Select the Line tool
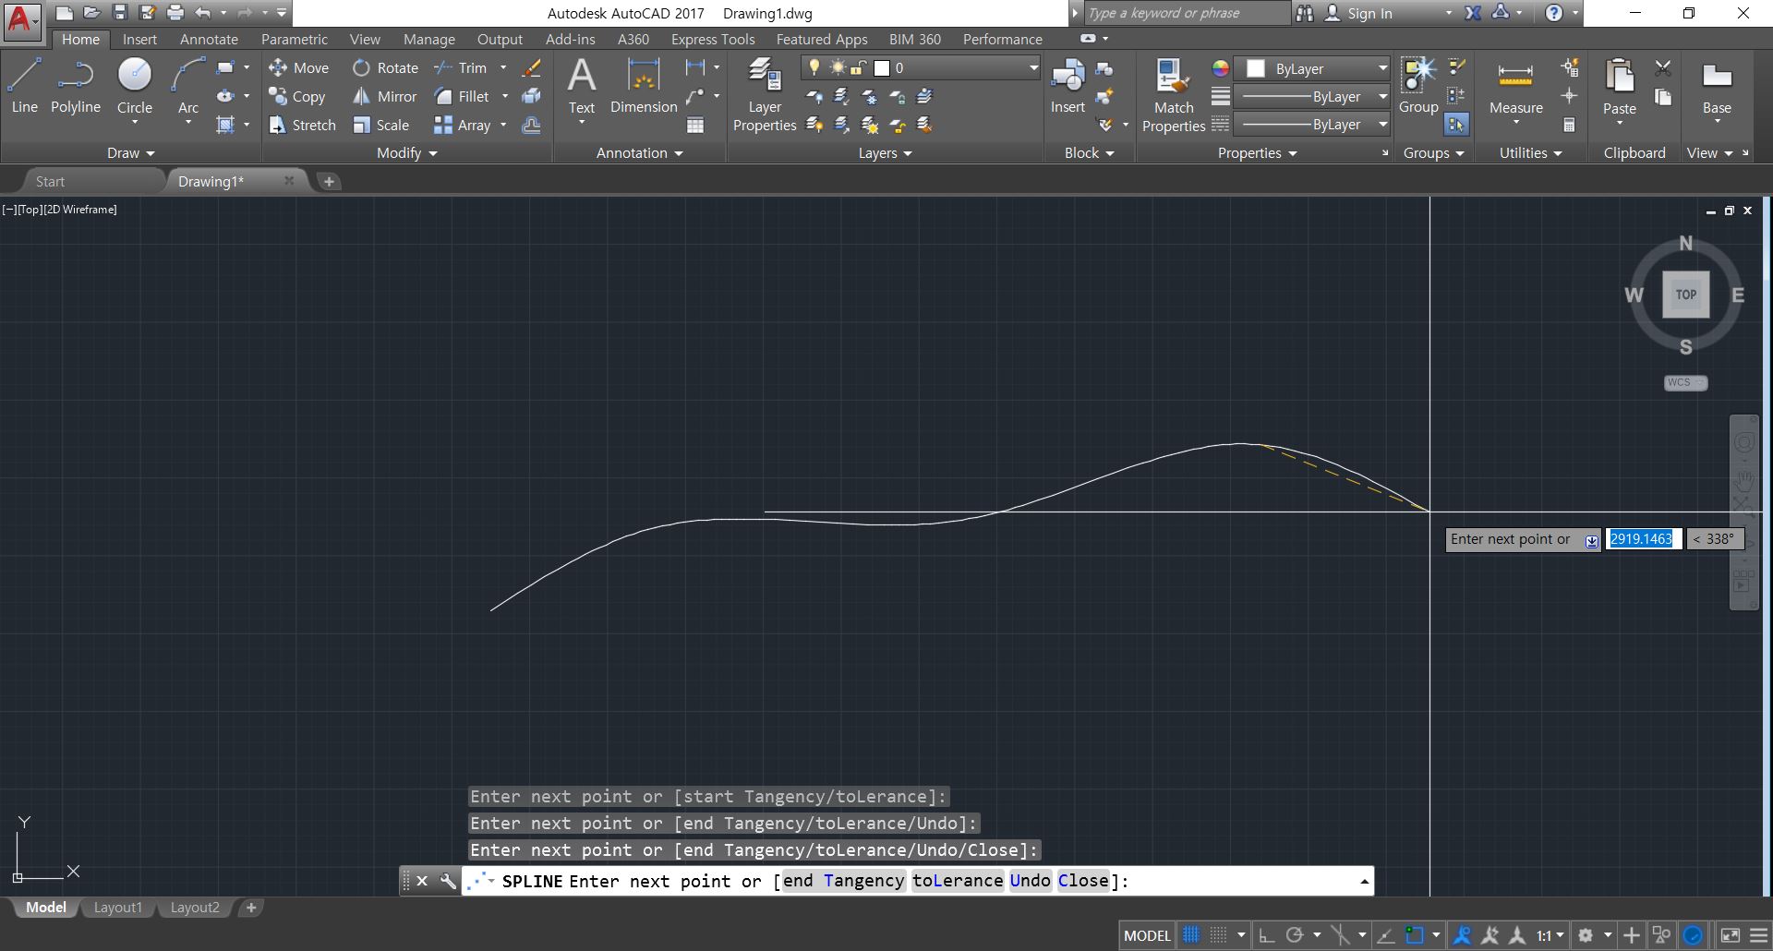This screenshot has height=951, width=1773. pos(24,85)
